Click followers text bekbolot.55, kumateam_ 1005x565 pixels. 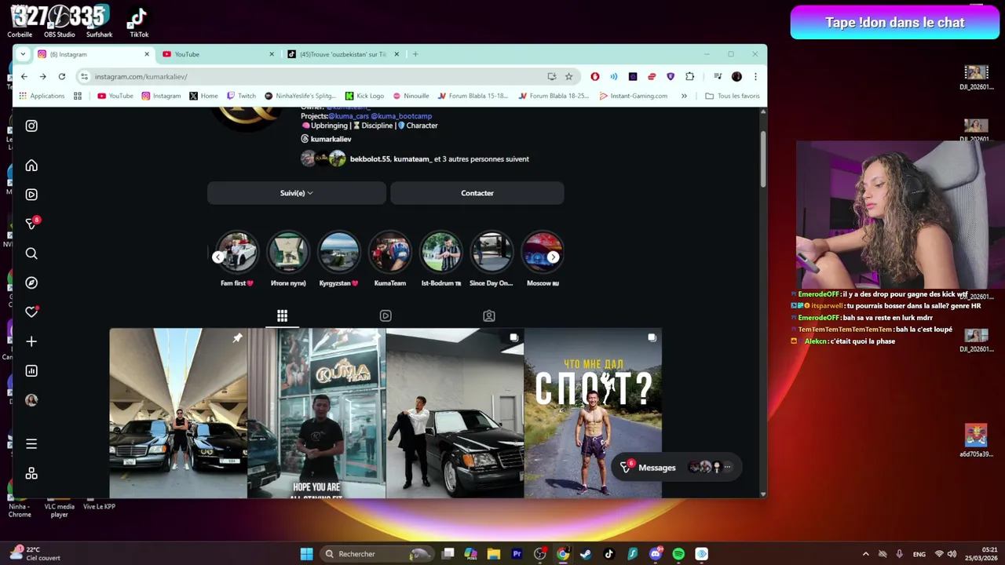[x=390, y=159]
